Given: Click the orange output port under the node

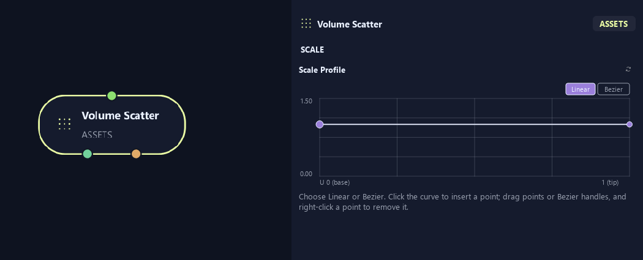Looking at the screenshot, I should [x=136, y=154].
